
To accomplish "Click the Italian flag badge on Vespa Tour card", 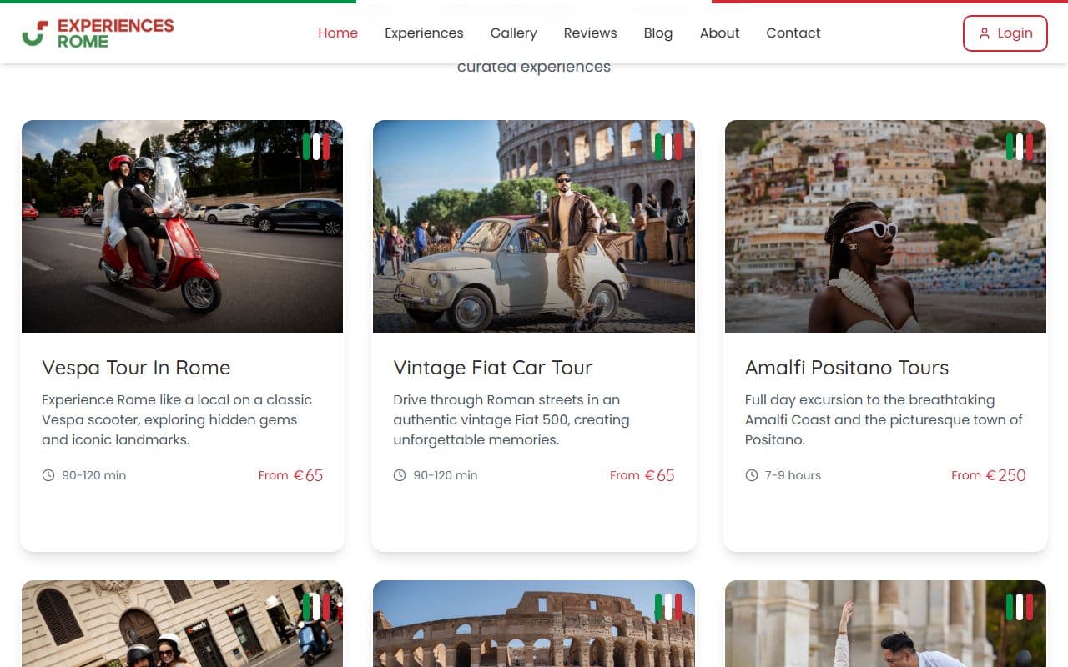I will pos(316,147).
